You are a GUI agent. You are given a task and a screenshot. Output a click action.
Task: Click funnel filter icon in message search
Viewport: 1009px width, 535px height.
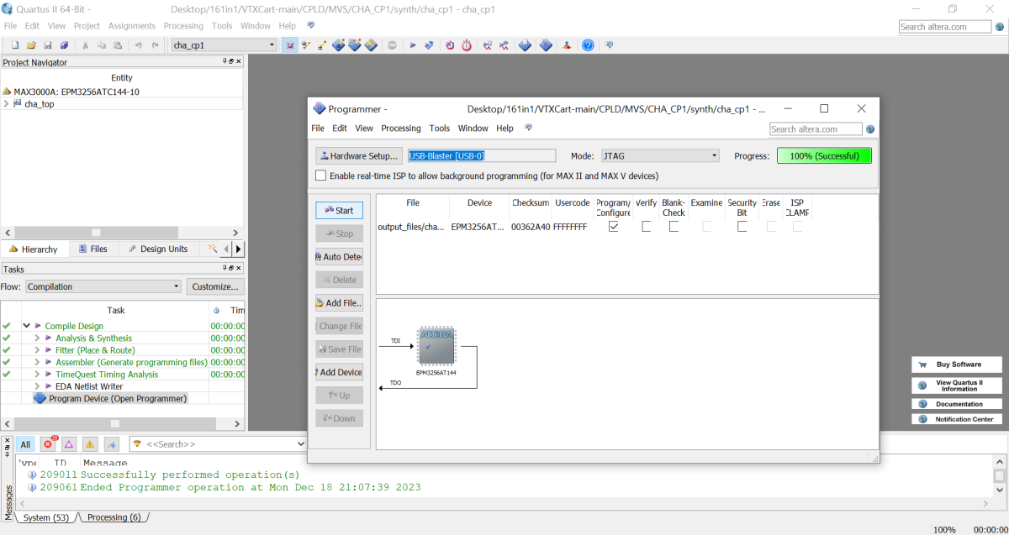pos(136,443)
